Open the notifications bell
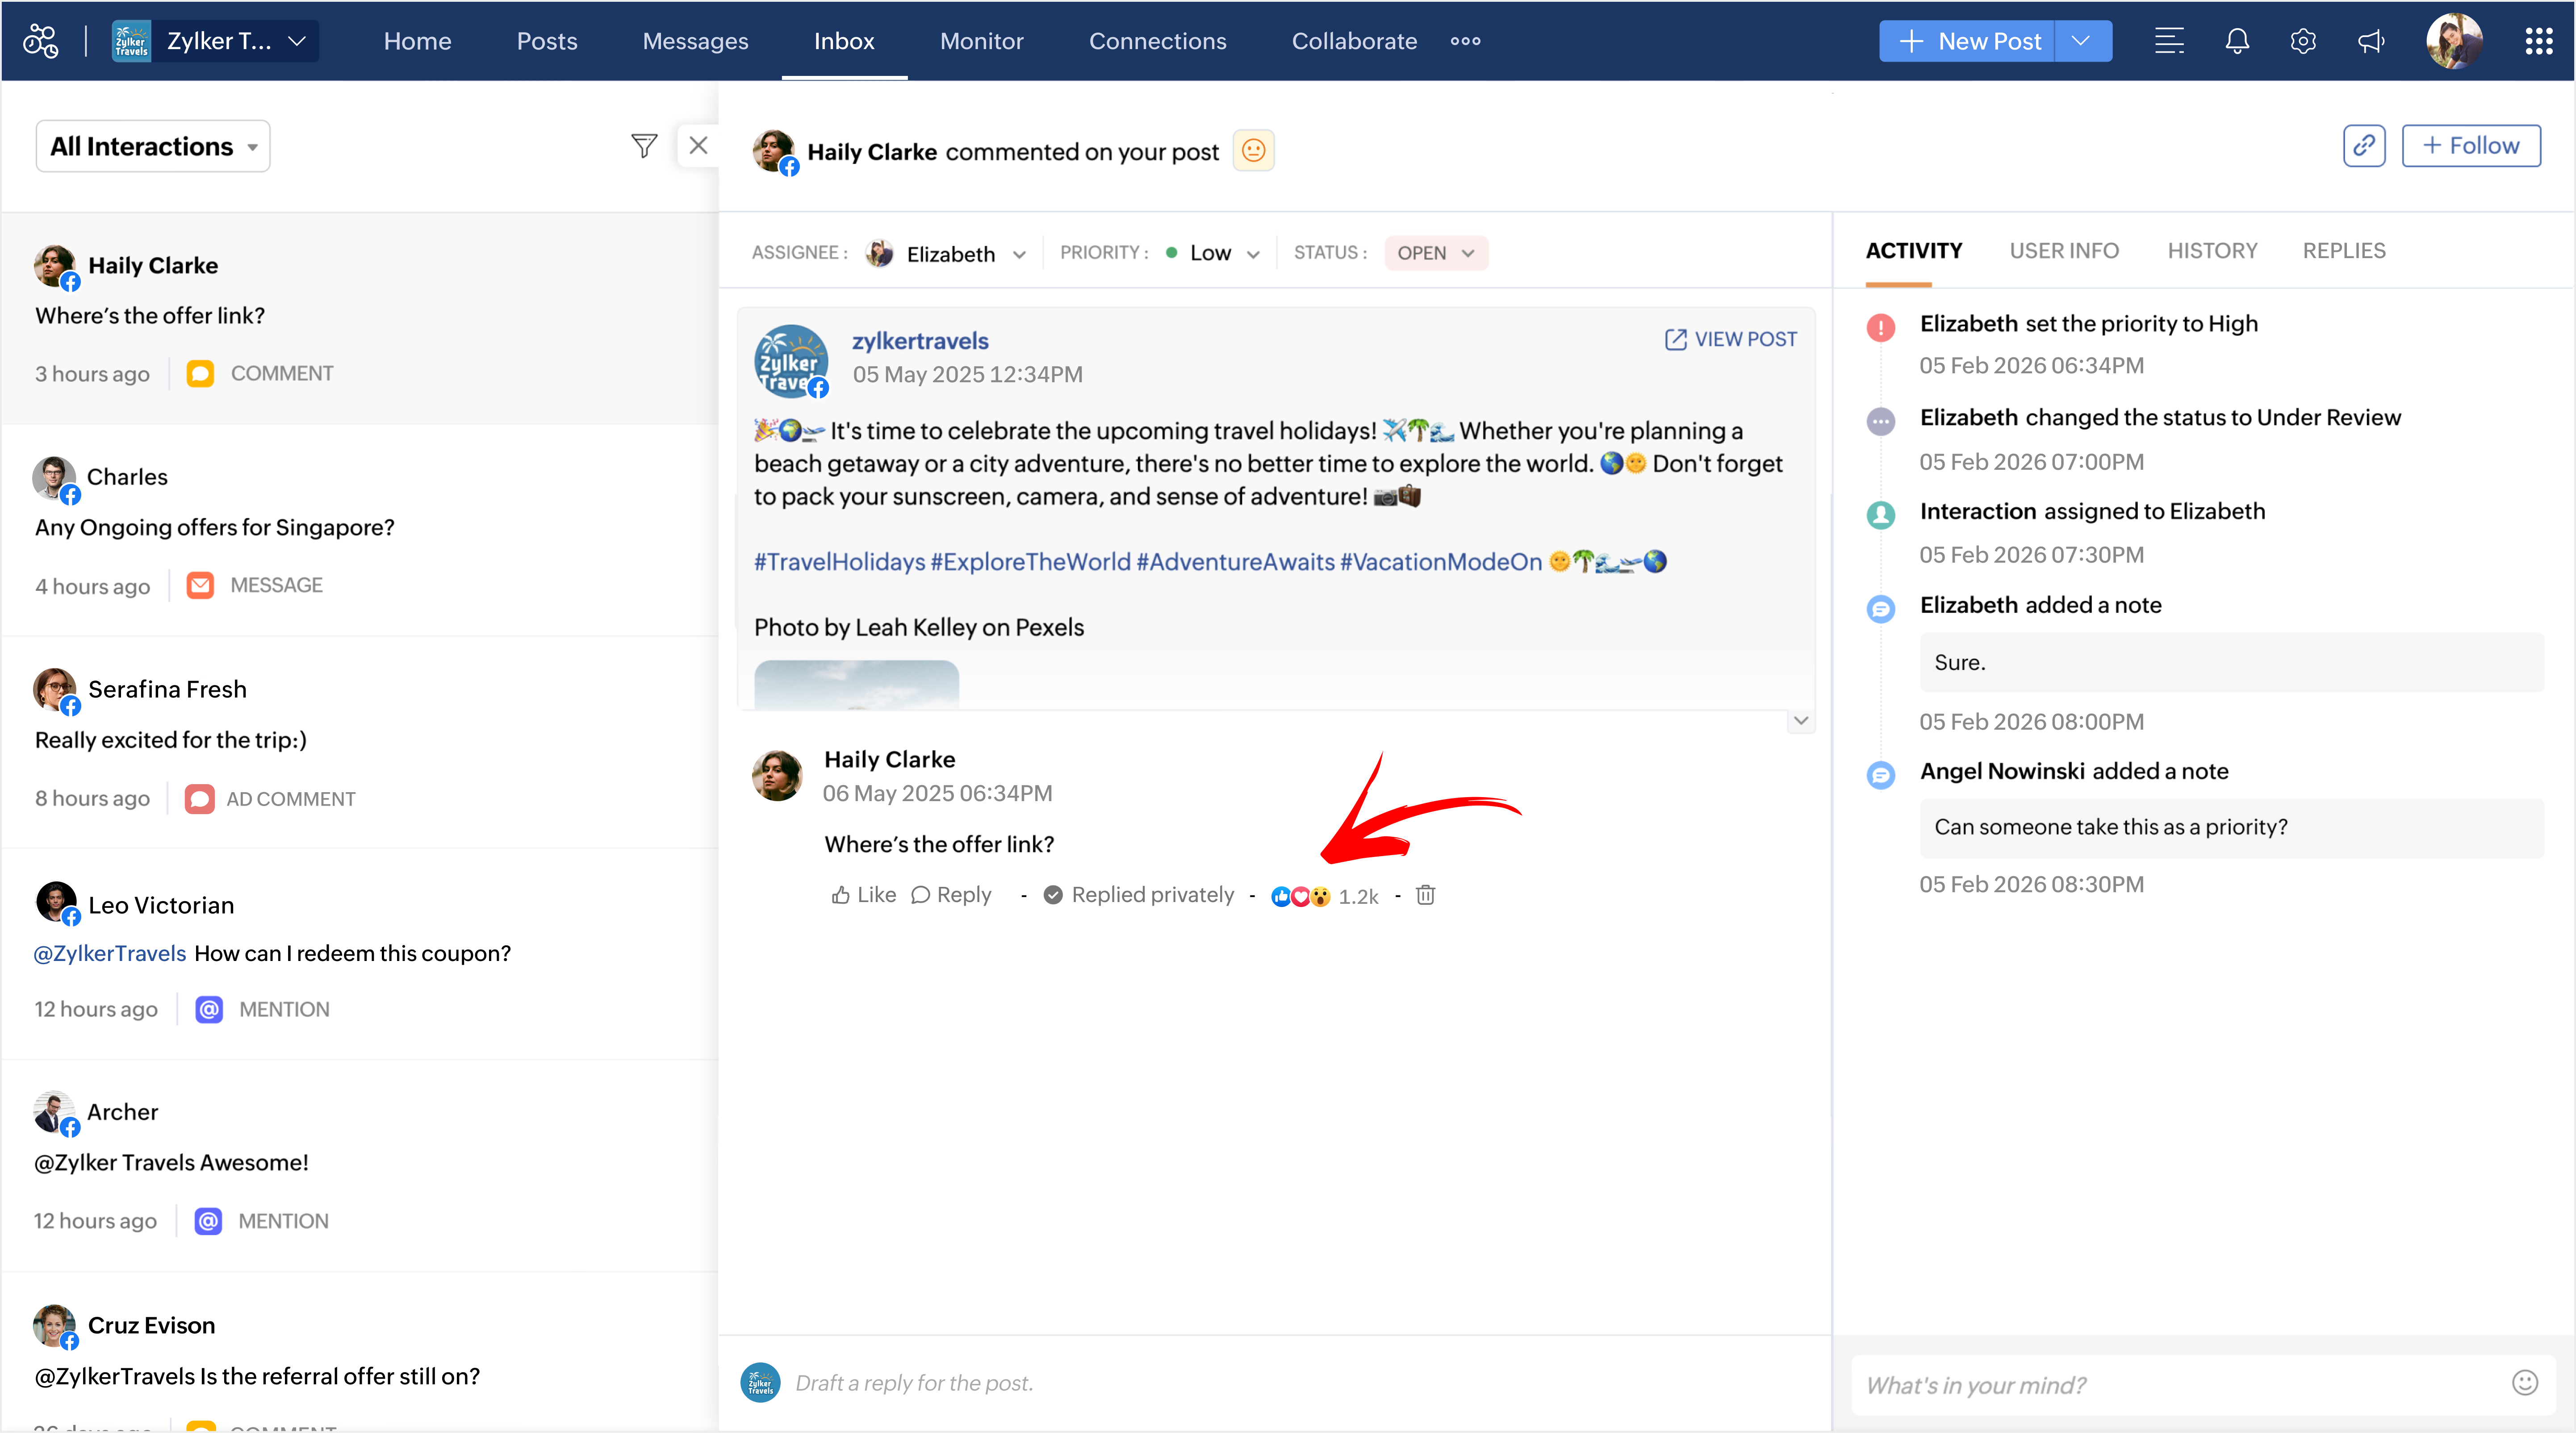 2237,41
